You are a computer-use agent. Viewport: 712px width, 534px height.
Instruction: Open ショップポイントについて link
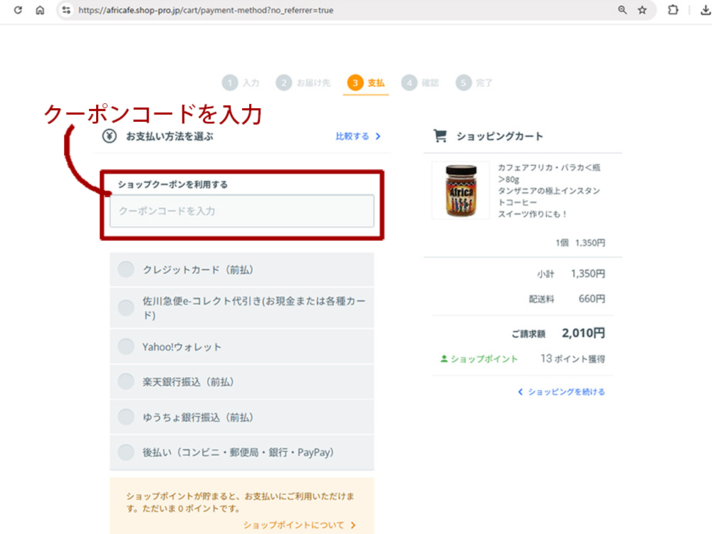pyautogui.click(x=299, y=525)
